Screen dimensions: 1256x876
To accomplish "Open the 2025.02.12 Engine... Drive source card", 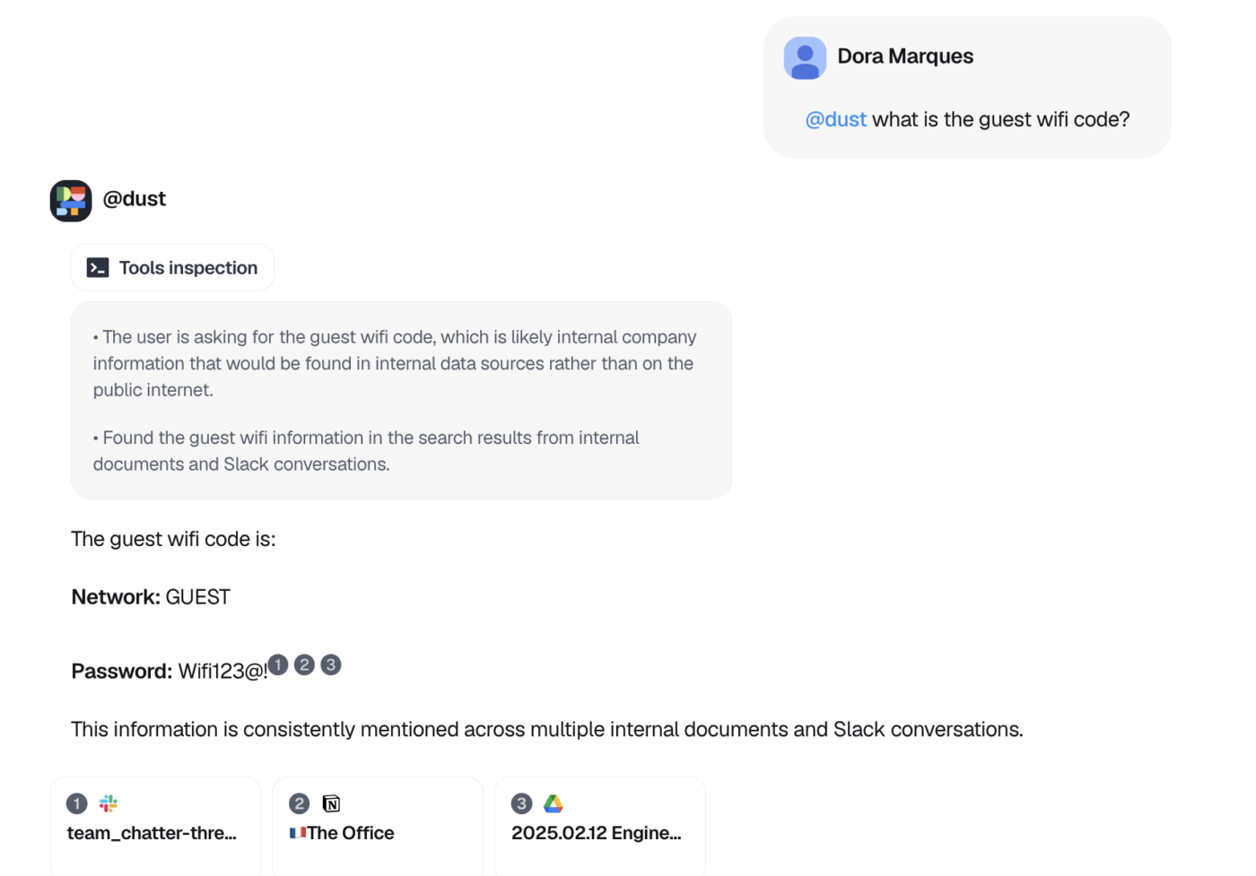I will 600,826.
